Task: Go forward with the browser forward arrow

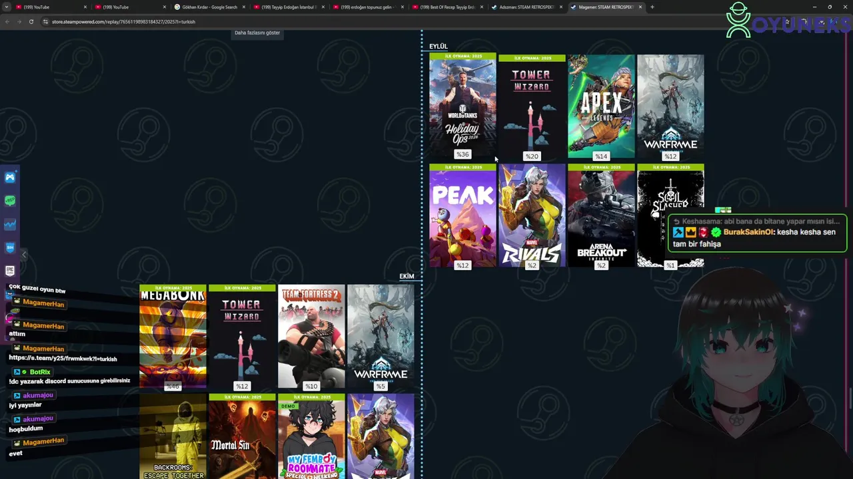Action: [x=19, y=21]
